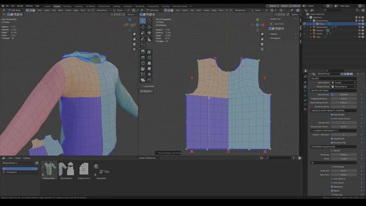This screenshot has width=366, height=206.
Task: Toggle the Pull Crease Control checkbox
Action: (x=332, y=118)
